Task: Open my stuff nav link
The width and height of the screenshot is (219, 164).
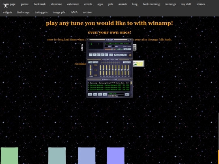Action: point(186,4)
